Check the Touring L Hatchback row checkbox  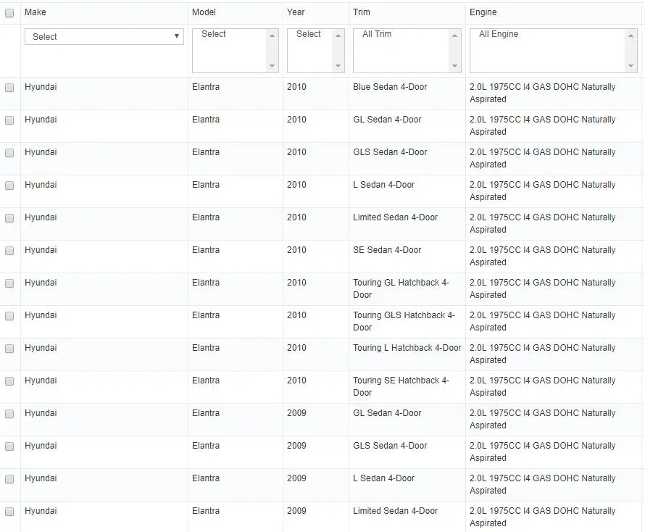(x=9, y=349)
